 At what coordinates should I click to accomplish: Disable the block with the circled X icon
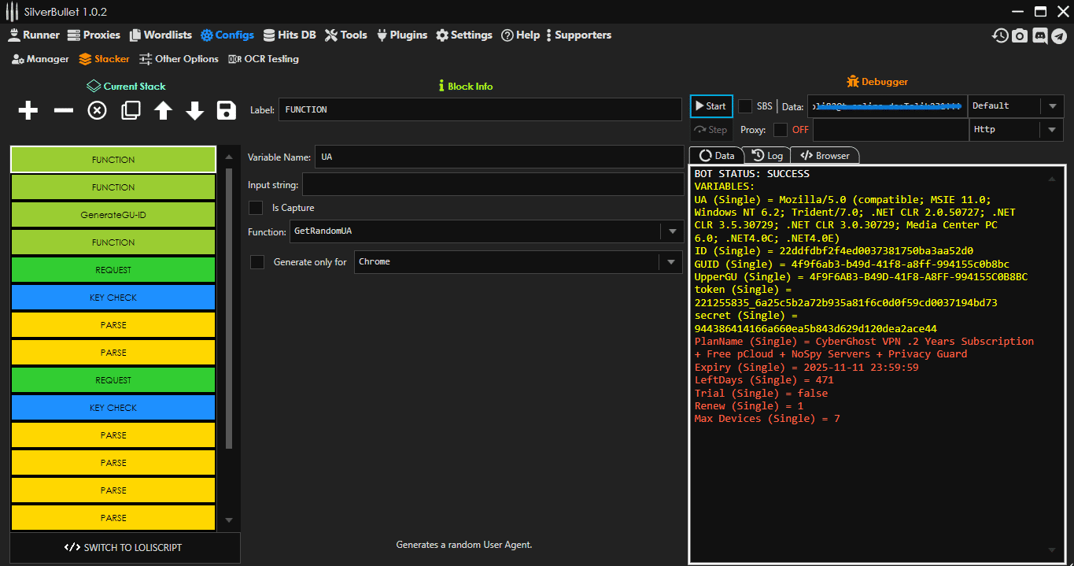(96, 110)
